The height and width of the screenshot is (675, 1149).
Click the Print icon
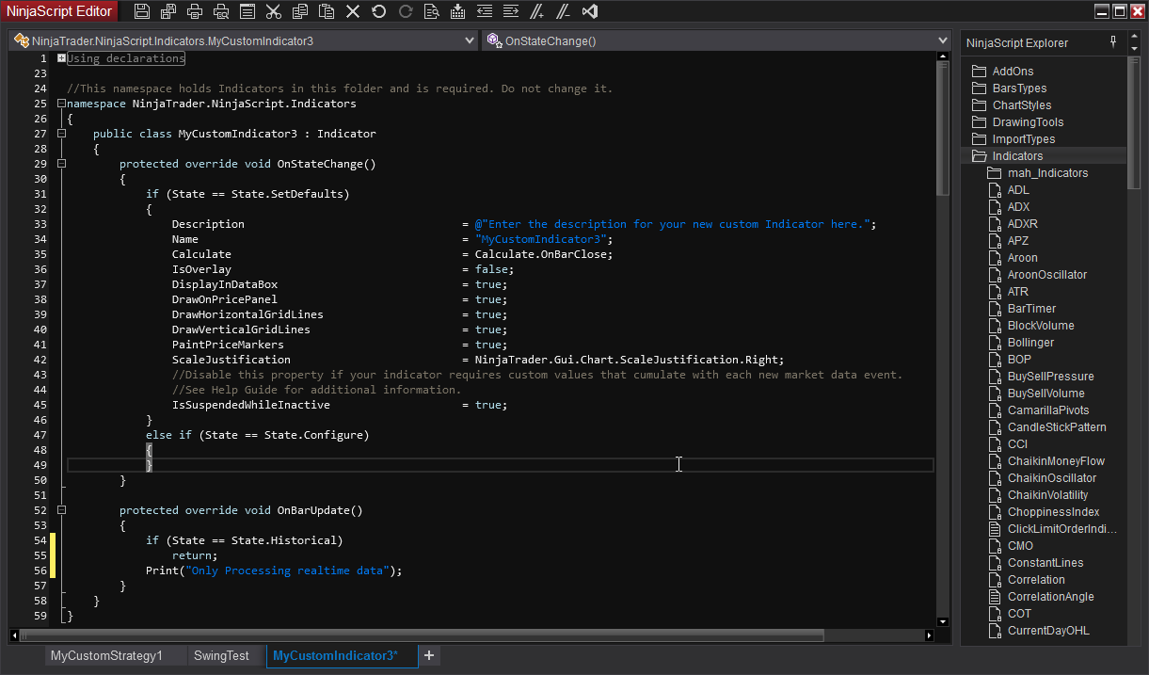[x=195, y=11]
